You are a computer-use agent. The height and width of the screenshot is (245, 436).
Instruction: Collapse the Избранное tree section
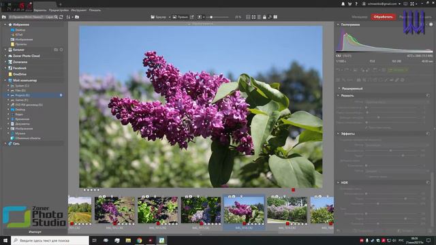point(5,24)
